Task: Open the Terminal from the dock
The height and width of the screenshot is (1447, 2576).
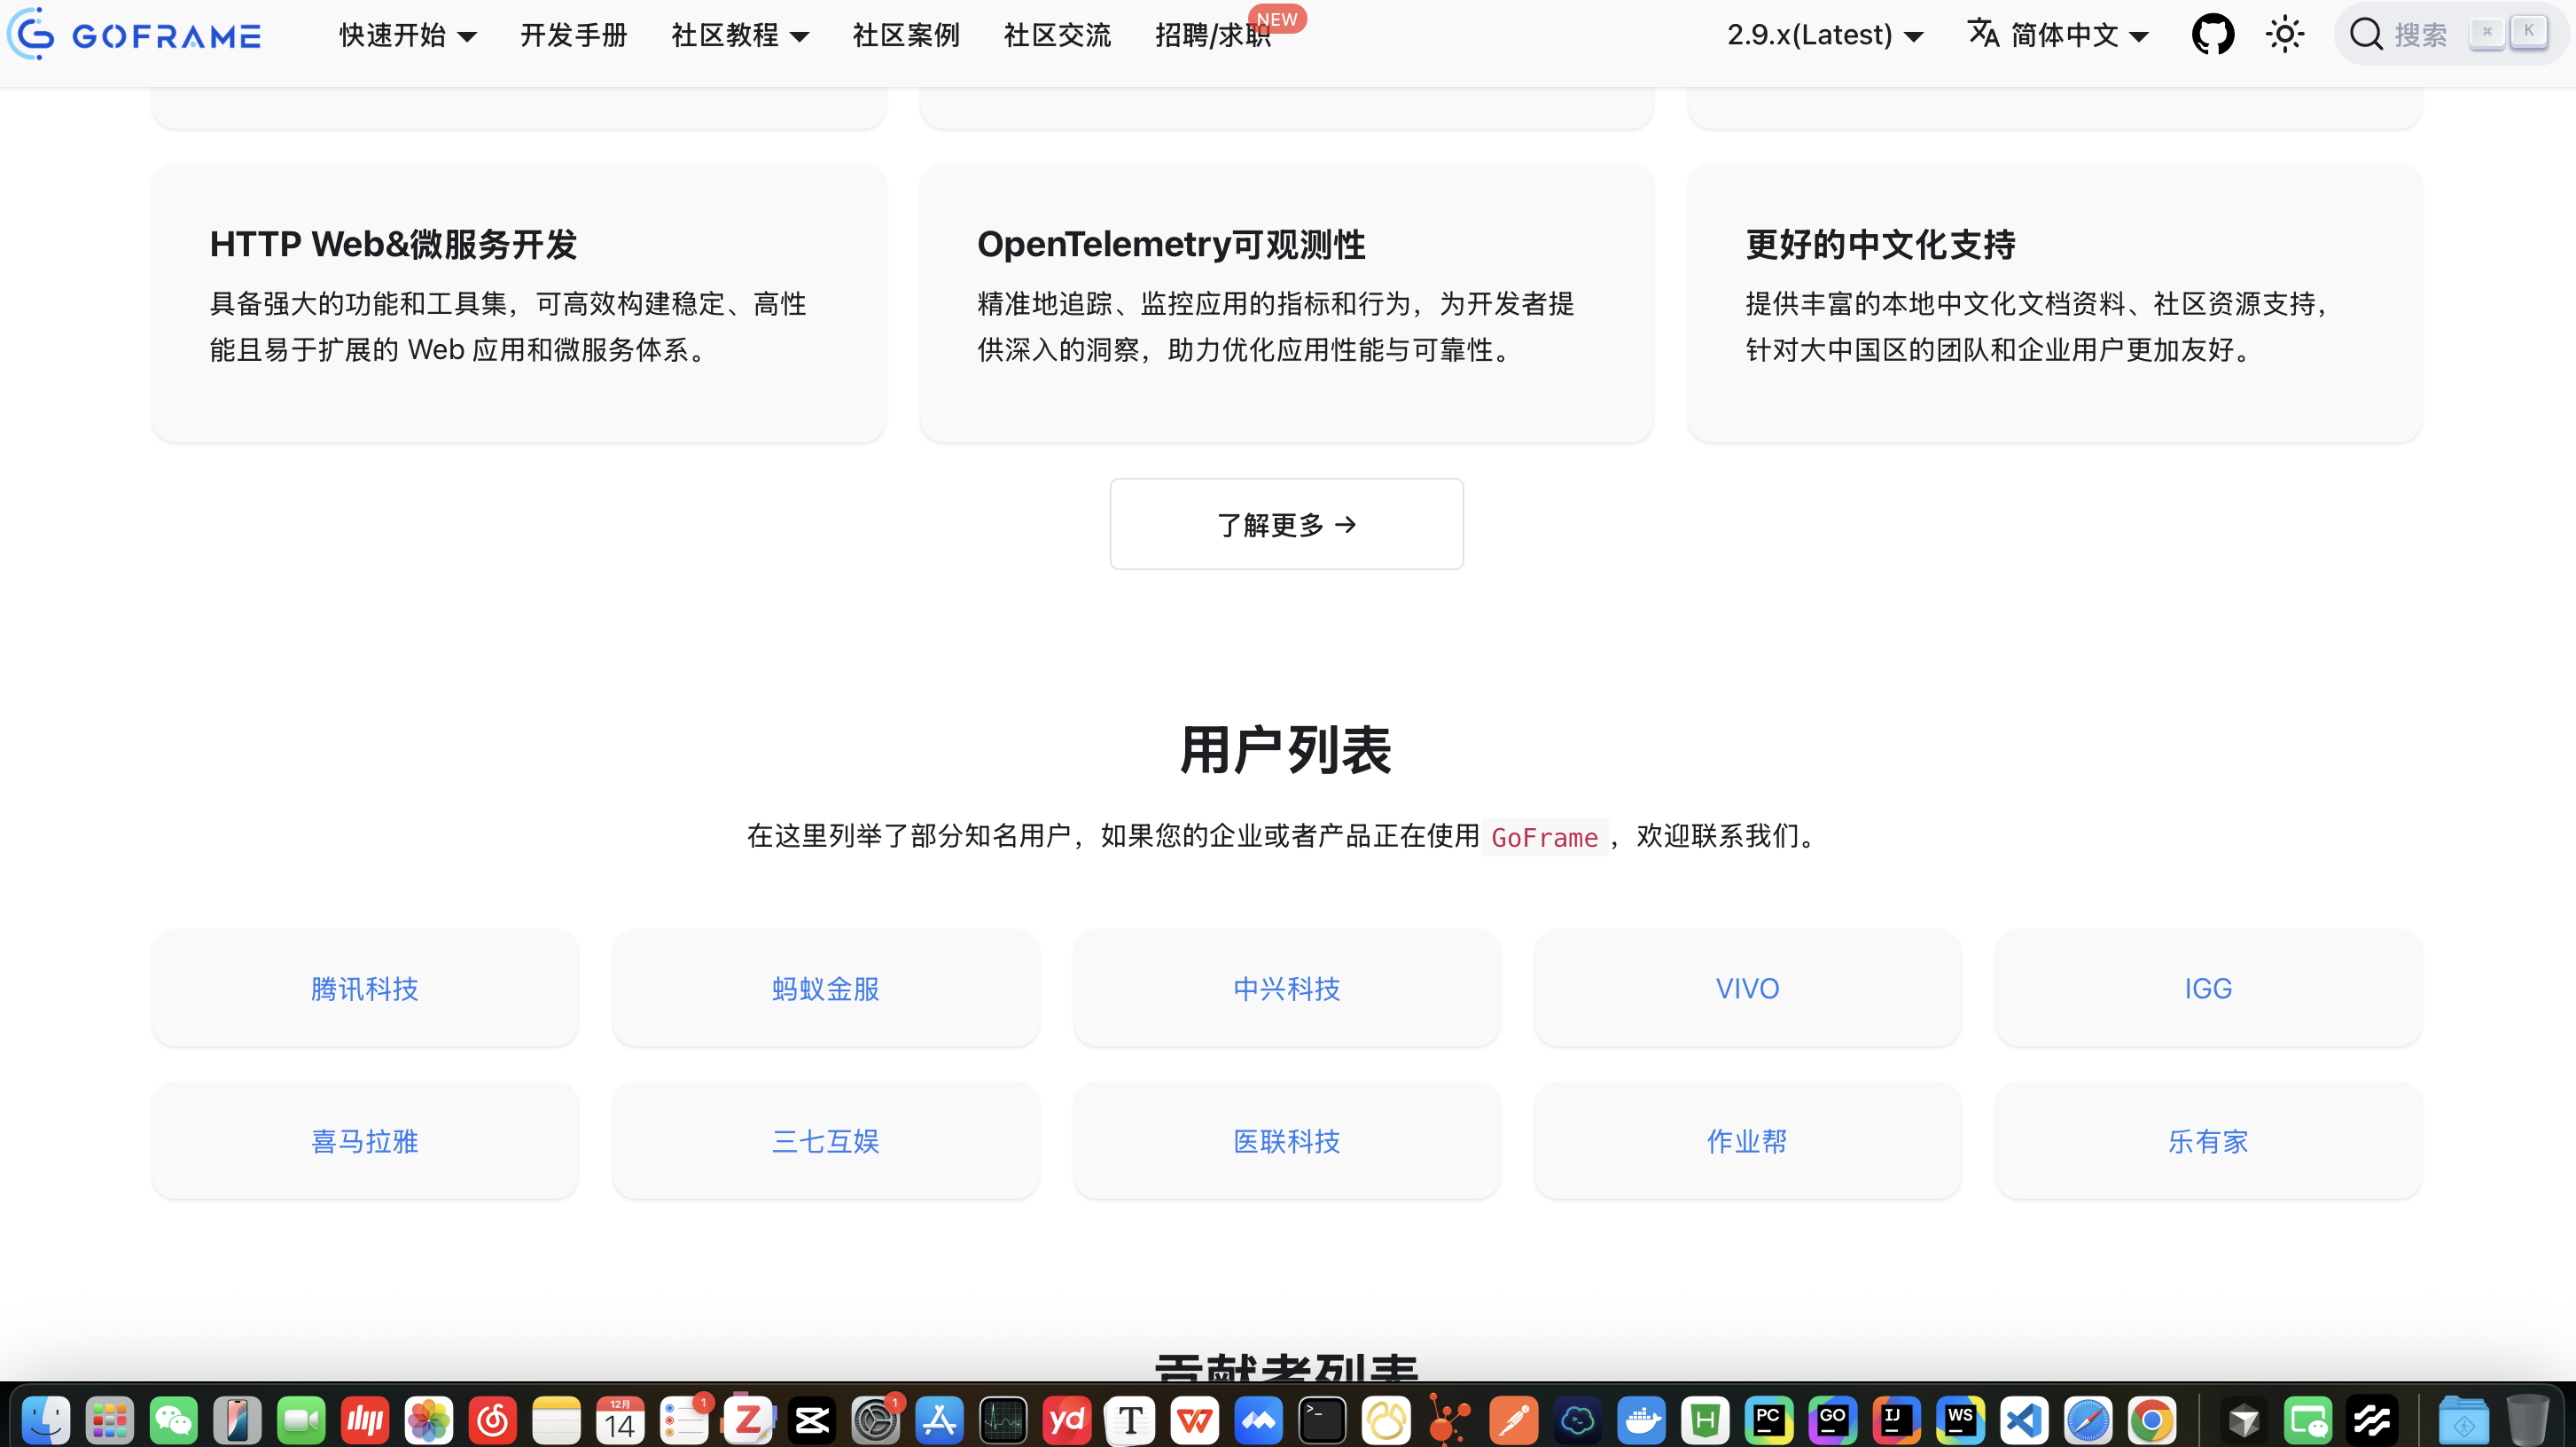Action: point(1321,1419)
